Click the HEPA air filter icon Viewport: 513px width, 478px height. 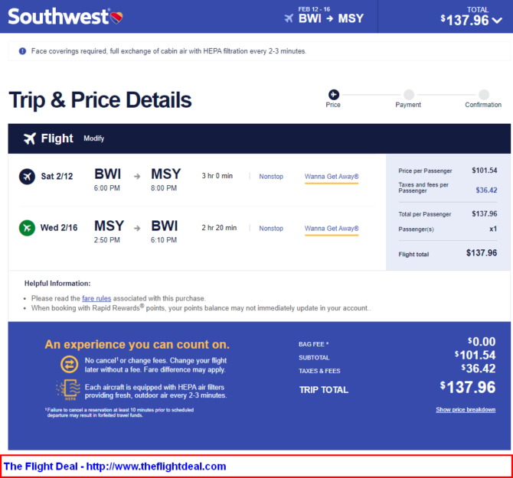click(69, 389)
